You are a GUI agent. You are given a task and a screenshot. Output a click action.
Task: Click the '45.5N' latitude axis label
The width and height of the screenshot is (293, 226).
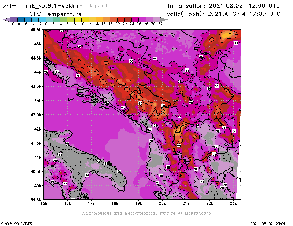(36, 30)
